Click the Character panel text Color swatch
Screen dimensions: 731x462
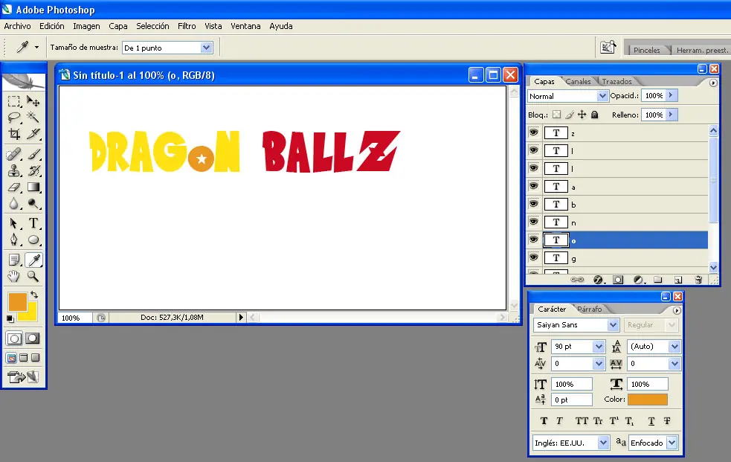pyautogui.click(x=648, y=400)
